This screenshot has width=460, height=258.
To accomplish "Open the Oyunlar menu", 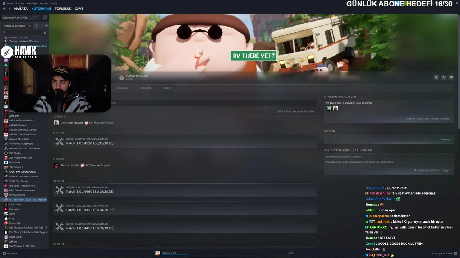I will (44, 3).
